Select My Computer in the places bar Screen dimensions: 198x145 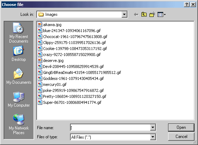[x=19, y=99]
